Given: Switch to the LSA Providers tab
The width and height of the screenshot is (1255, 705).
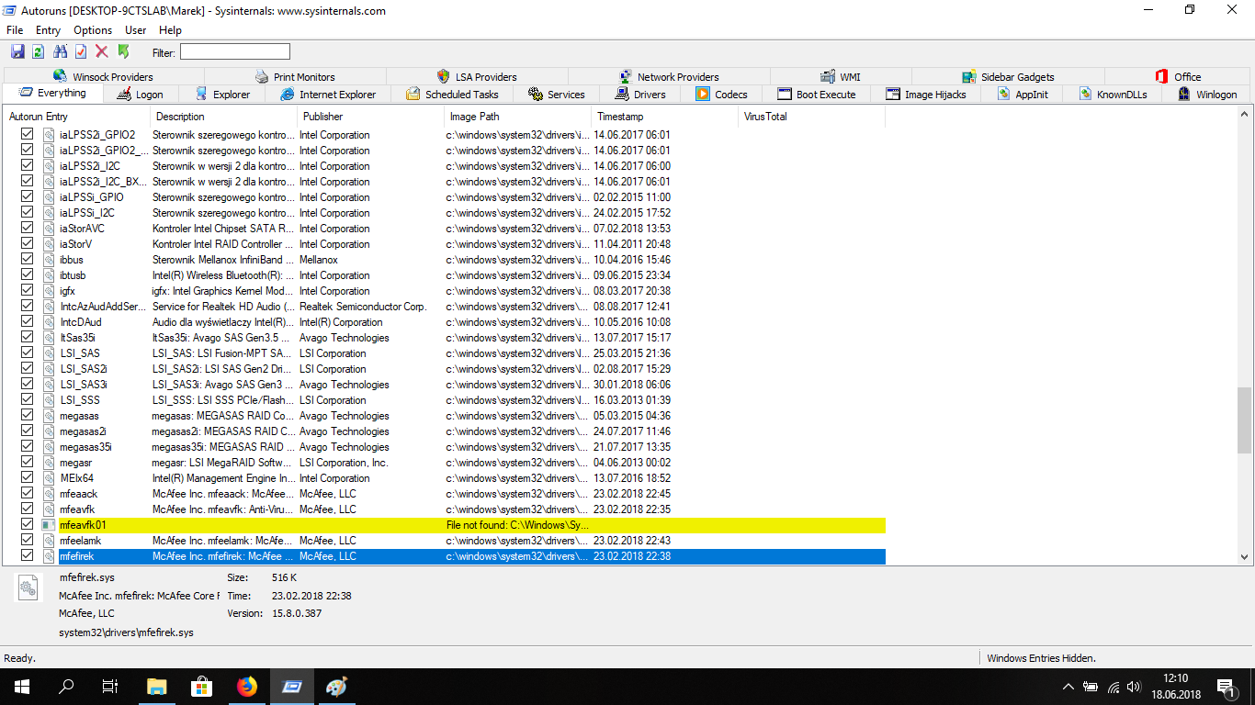Looking at the screenshot, I should click(477, 77).
